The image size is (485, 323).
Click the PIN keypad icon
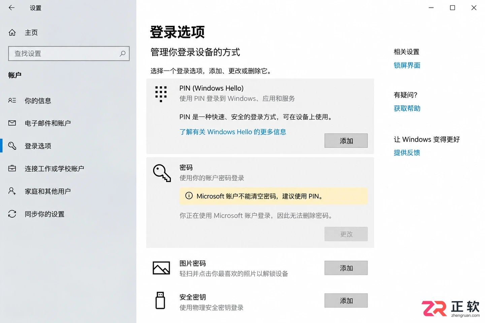(x=161, y=94)
